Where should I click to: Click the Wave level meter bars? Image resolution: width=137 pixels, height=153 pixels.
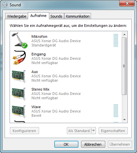(116, 111)
